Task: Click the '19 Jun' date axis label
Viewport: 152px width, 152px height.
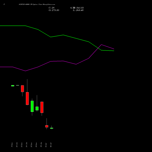Action: tap(12, 145)
